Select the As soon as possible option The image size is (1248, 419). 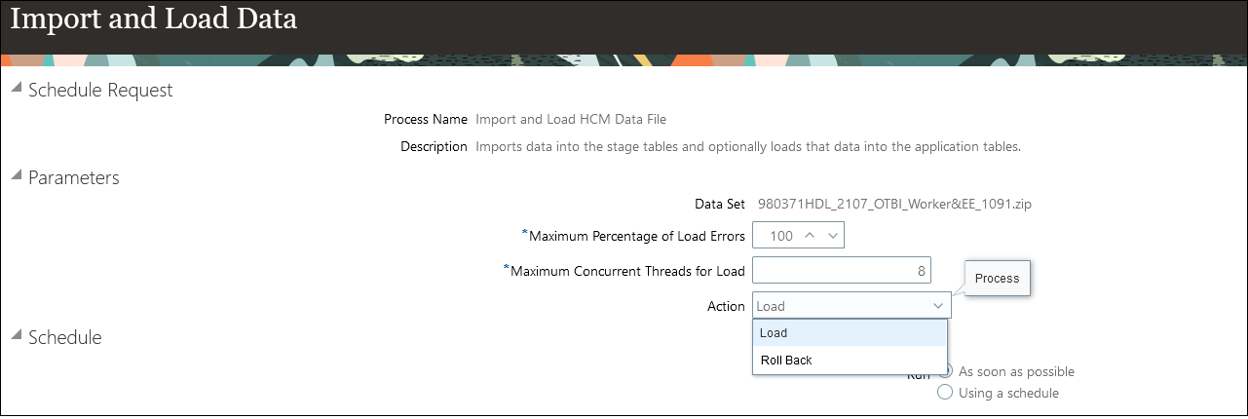coord(944,371)
